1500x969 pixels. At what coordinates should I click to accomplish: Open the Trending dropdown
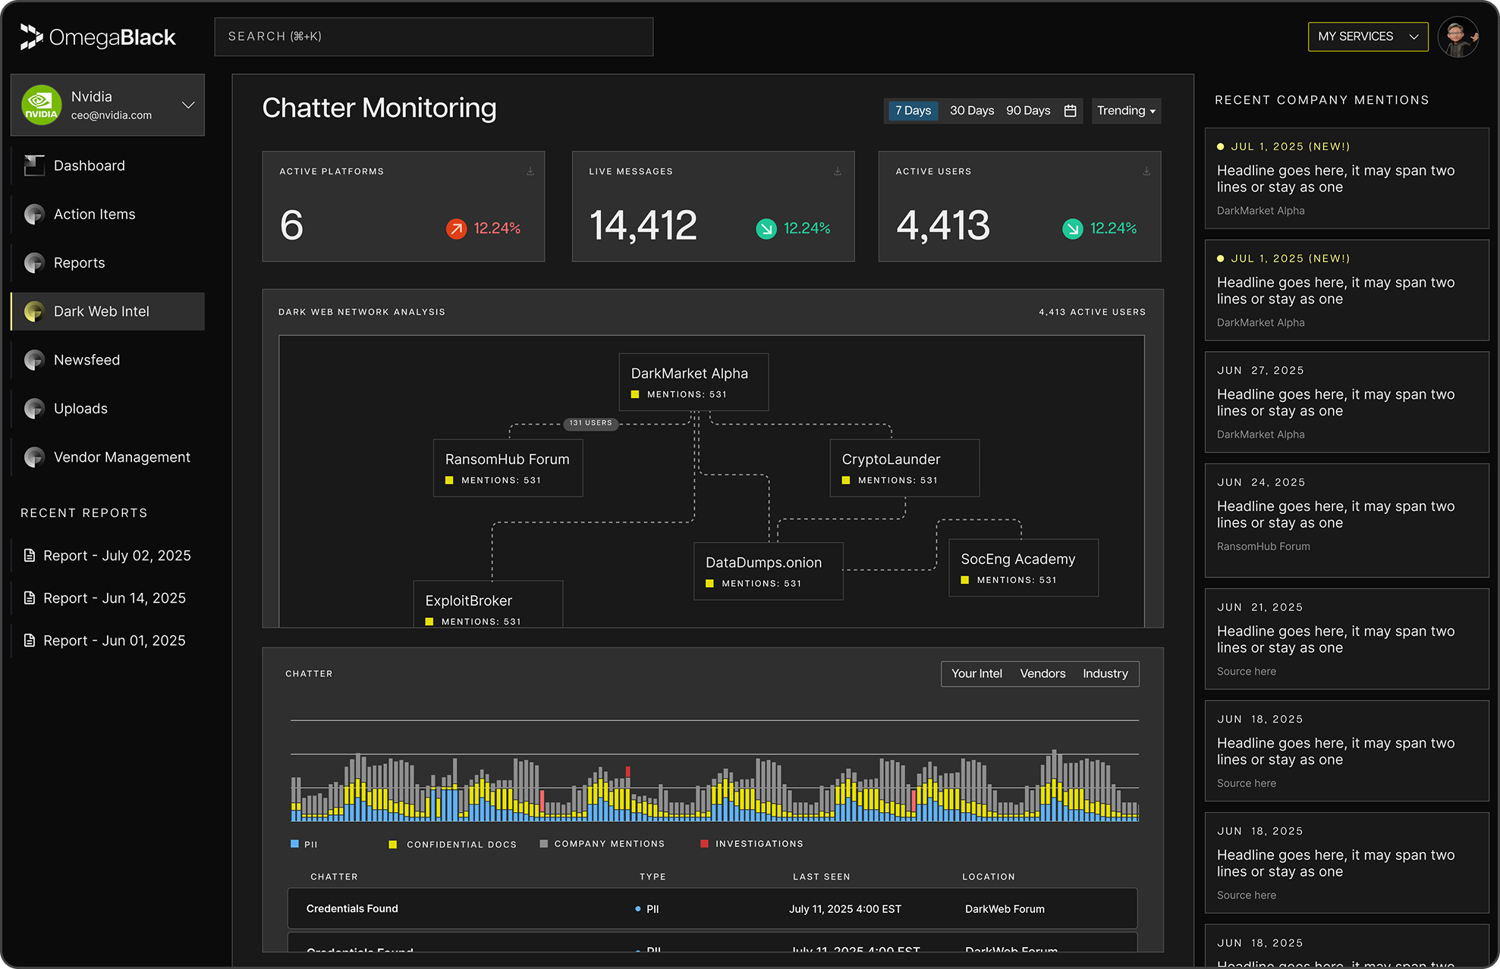tap(1126, 111)
